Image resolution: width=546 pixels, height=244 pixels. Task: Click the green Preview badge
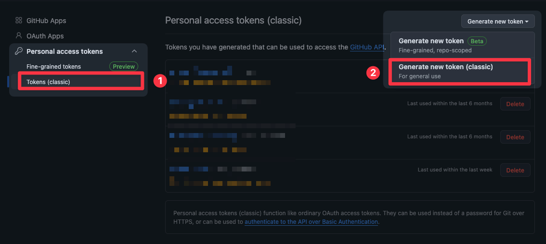(124, 67)
